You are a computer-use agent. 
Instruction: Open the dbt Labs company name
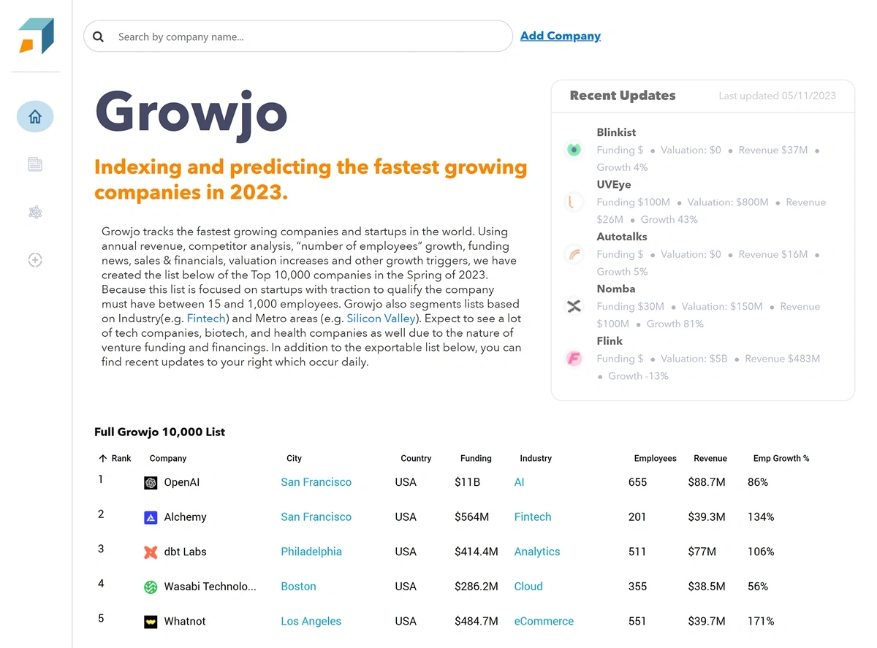click(185, 552)
